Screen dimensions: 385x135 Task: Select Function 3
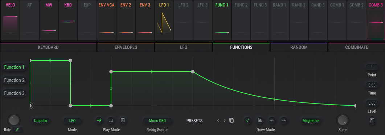pyautogui.click(x=14, y=93)
